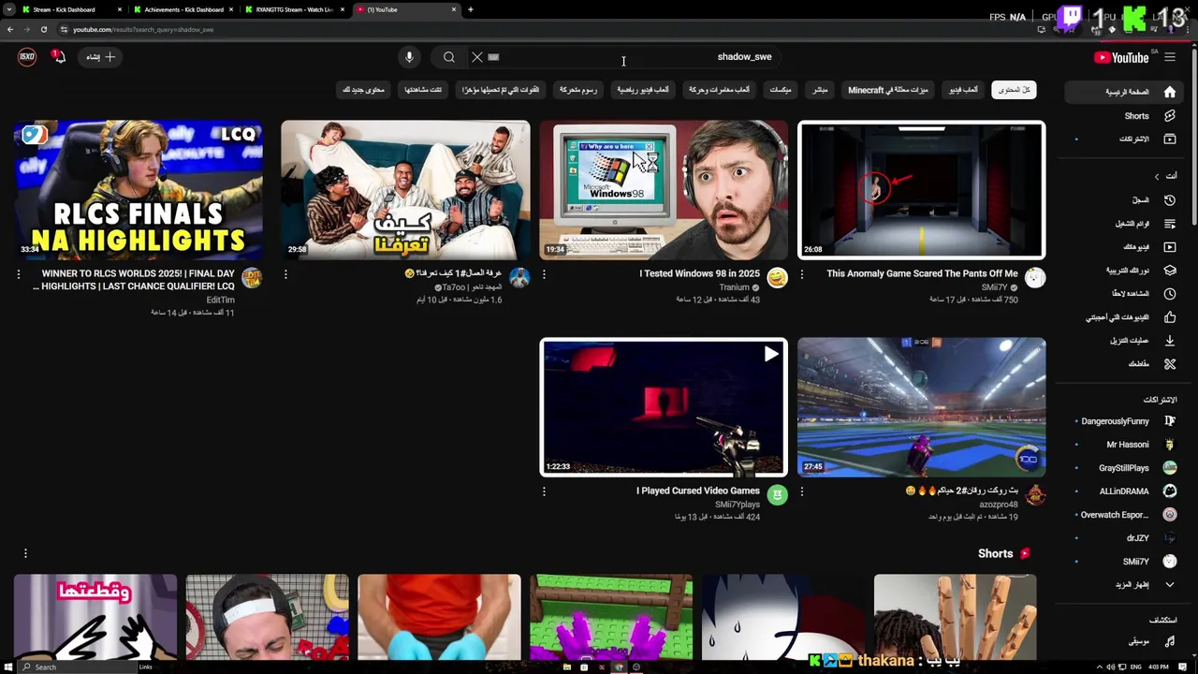The image size is (1198, 674).
Task: Open Your videos sidebar icon
Action: (x=1170, y=247)
